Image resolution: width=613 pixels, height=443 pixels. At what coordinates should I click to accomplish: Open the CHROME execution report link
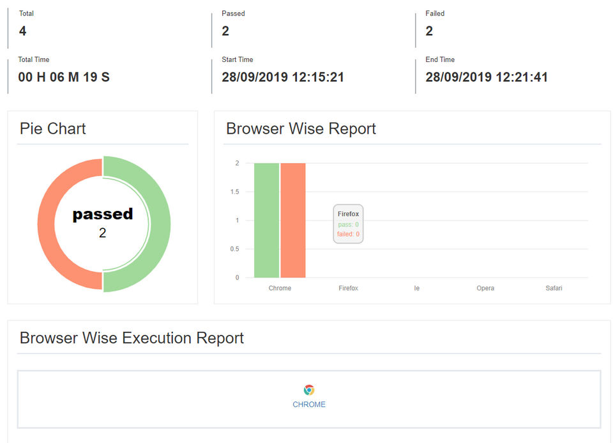click(309, 404)
